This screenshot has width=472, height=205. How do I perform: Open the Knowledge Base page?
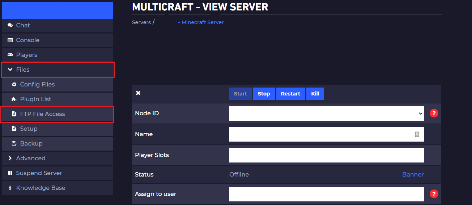click(x=41, y=188)
